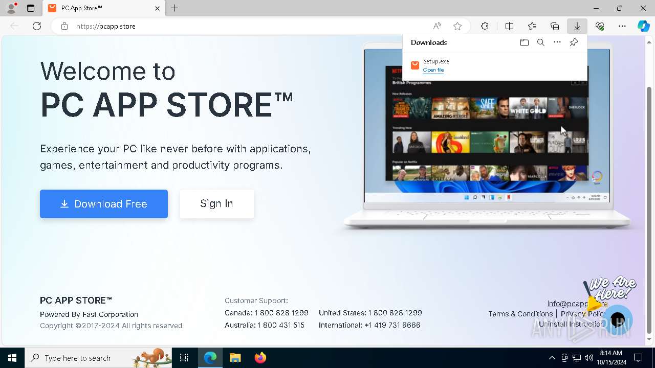The height and width of the screenshot is (368, 655).
Task: Open the Collections icon
Action: (x=555, y=26)
